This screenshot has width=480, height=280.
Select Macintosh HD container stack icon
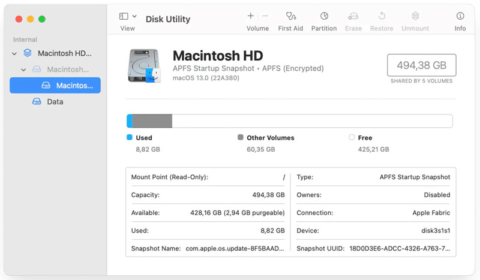pyautogui.click(x=28, y=53)
